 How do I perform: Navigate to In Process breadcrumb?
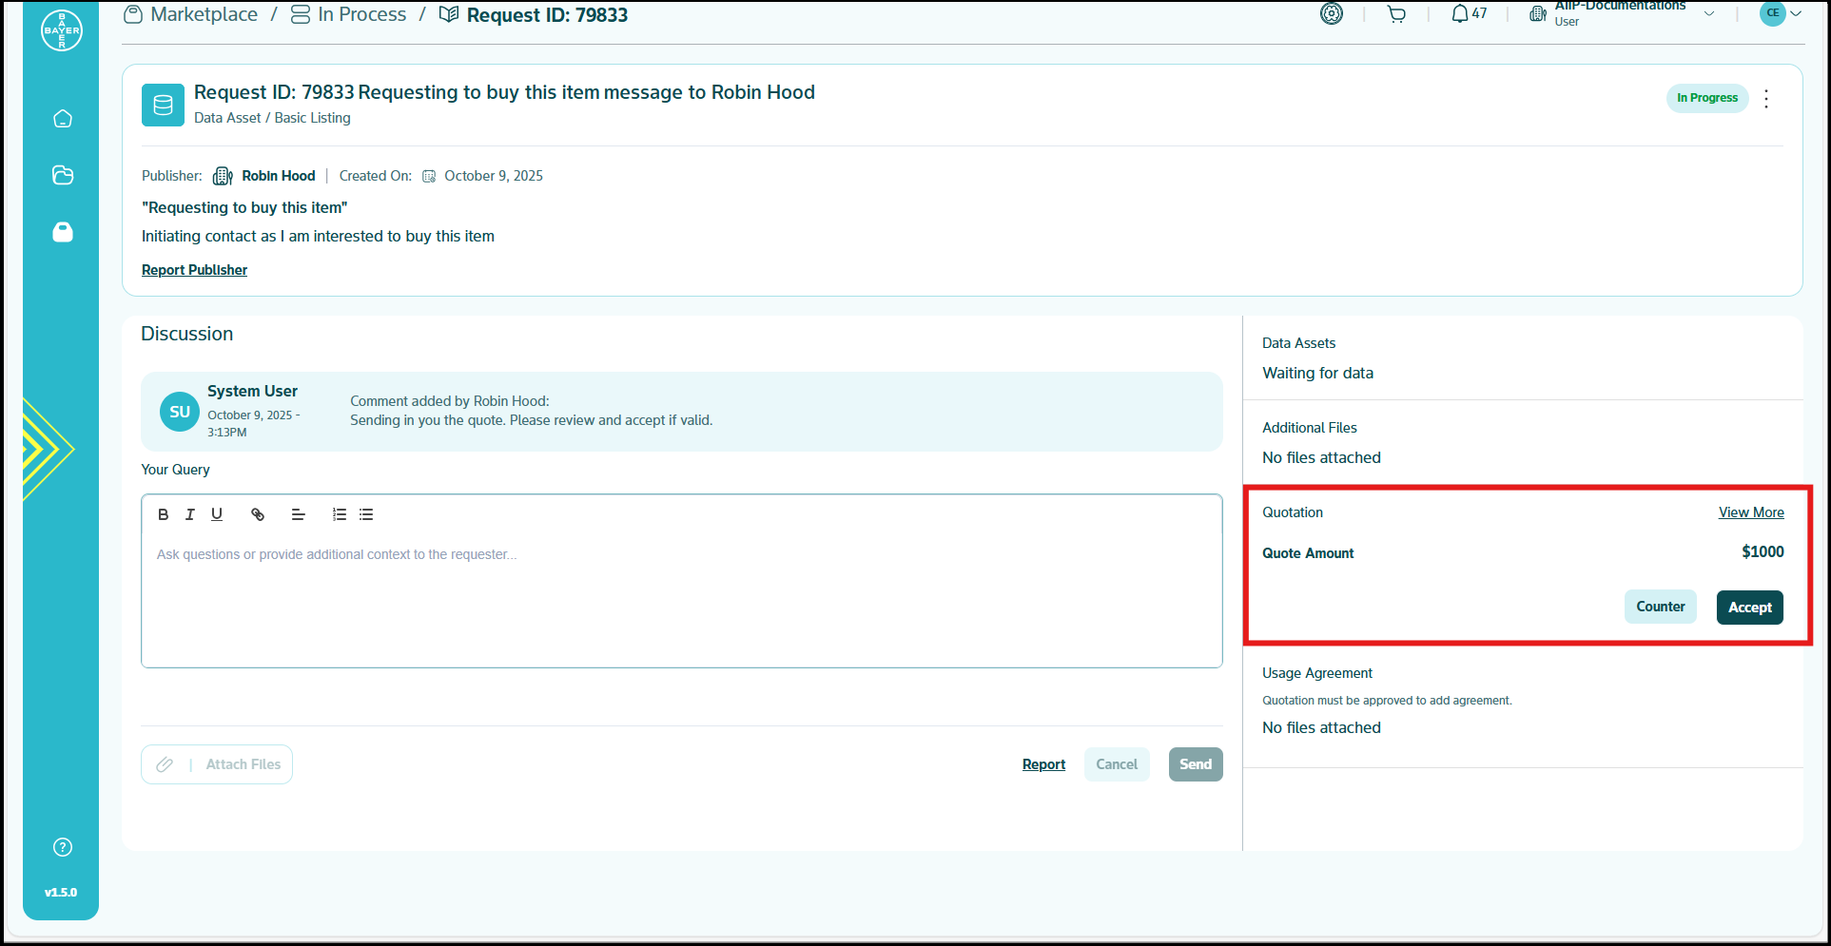tap(361, 15)
